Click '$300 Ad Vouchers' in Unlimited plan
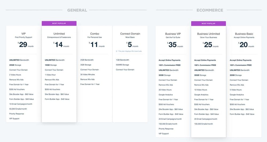 pos(52,89)
